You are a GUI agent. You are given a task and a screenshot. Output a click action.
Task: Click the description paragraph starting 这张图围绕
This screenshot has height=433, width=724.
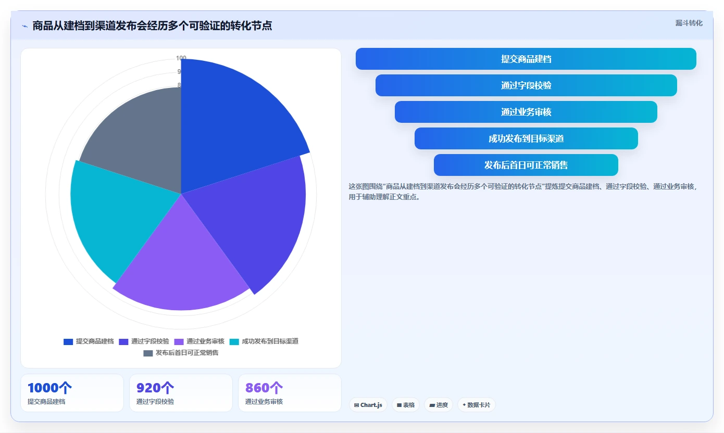pos(523,192)
